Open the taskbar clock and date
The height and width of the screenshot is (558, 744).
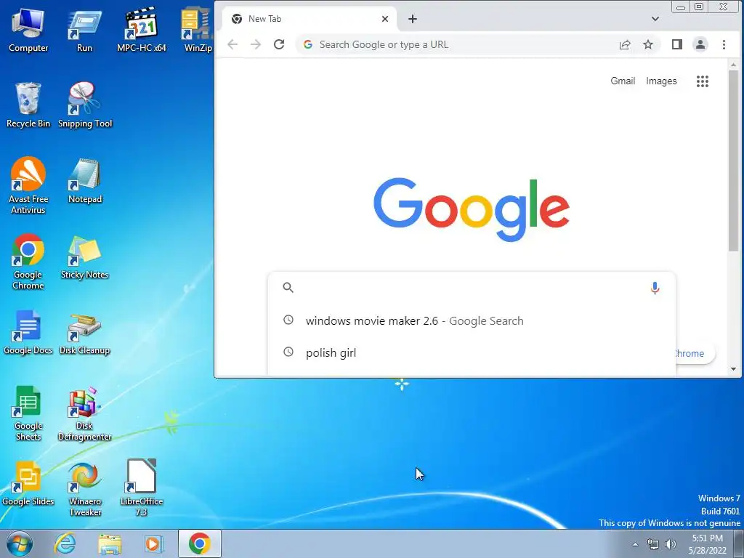[x=707, y=544]
